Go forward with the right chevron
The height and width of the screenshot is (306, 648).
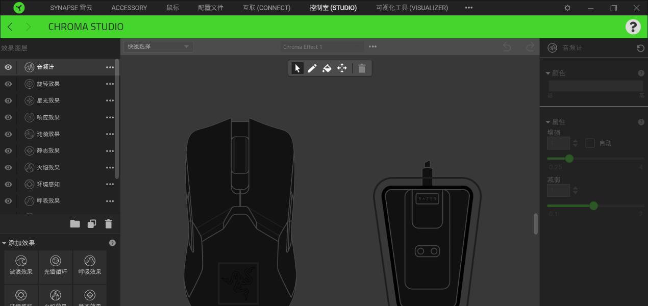coord(28,27)
